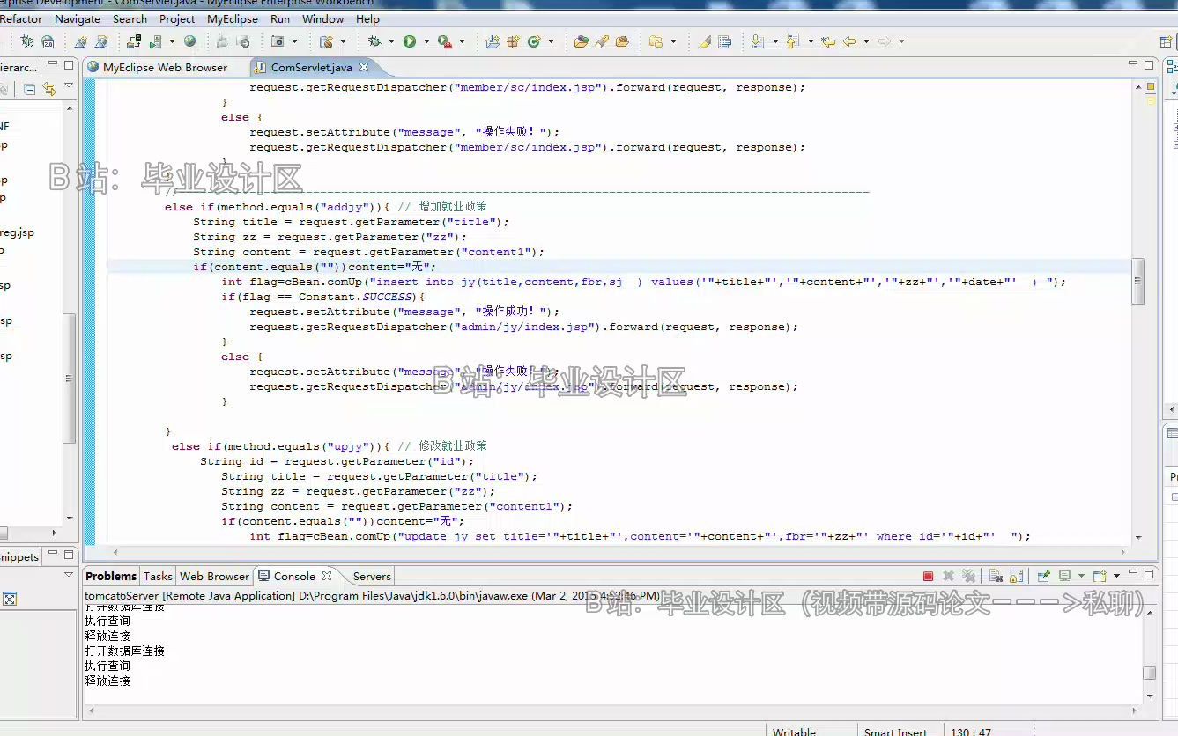Screen dimensions: 1178x736
Task: Click 'Writable' in status bar
Action: (795, 732)
